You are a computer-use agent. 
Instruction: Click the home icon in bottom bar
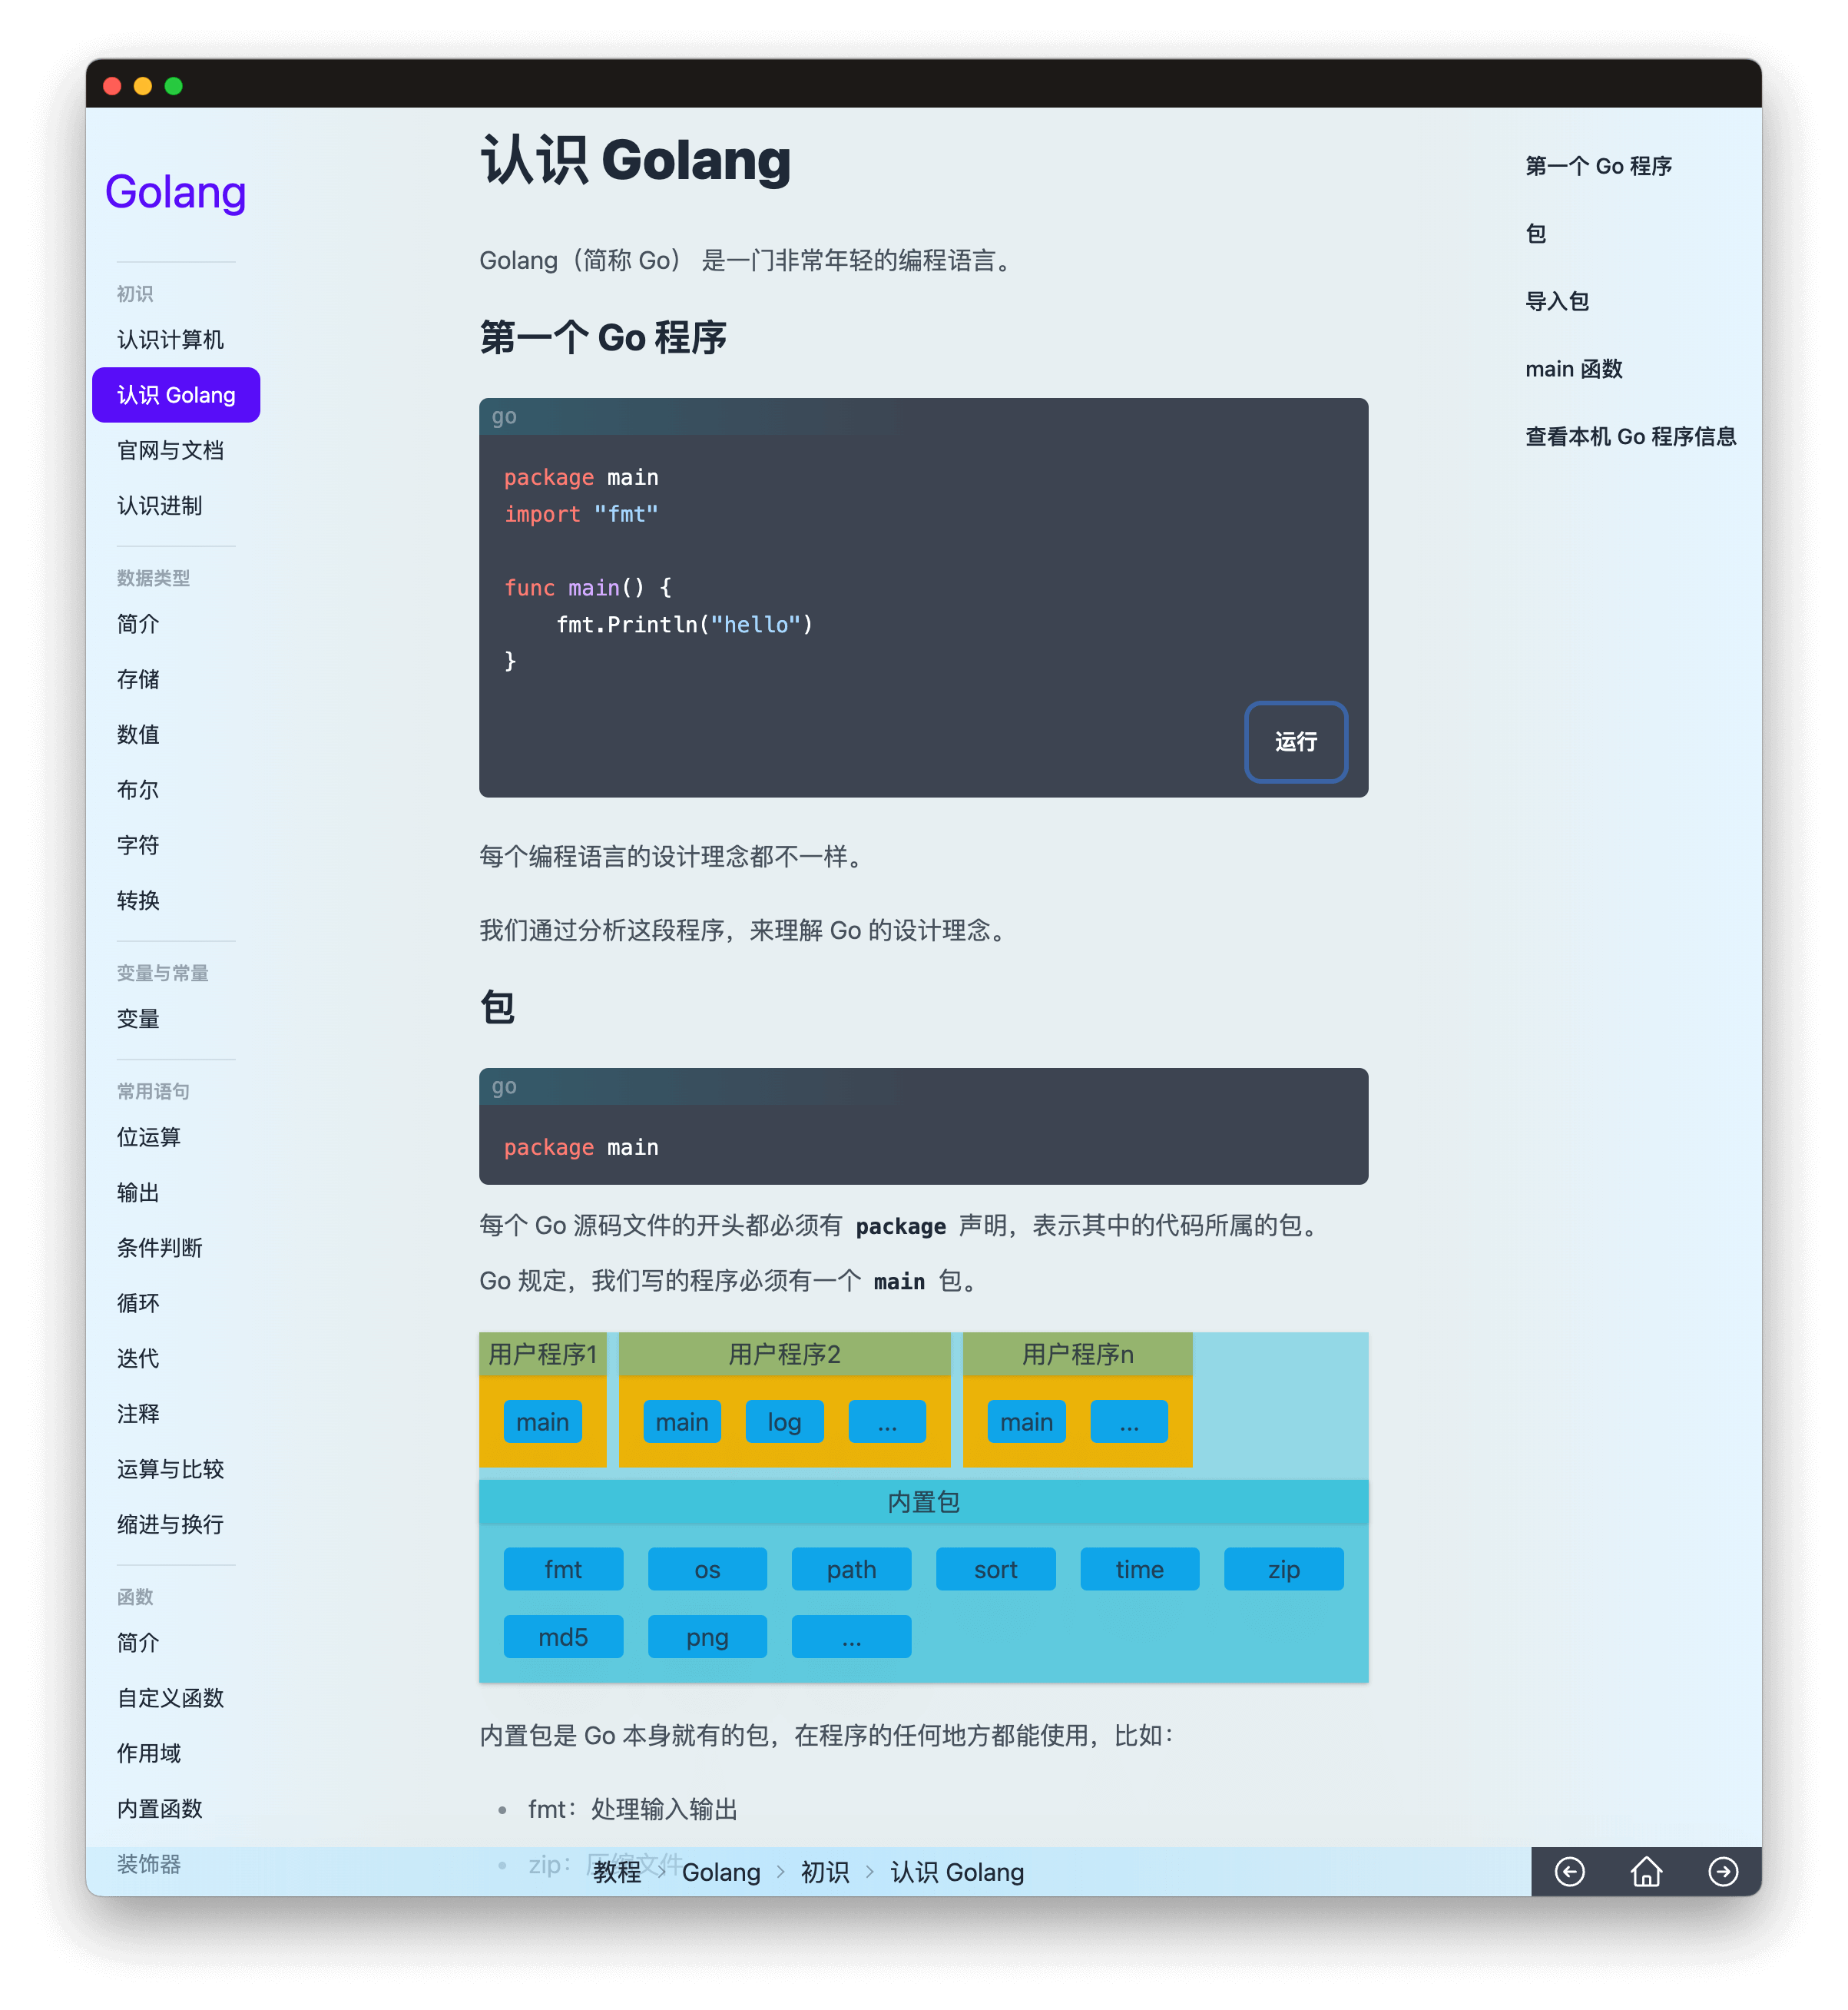pos(1646,1871)
